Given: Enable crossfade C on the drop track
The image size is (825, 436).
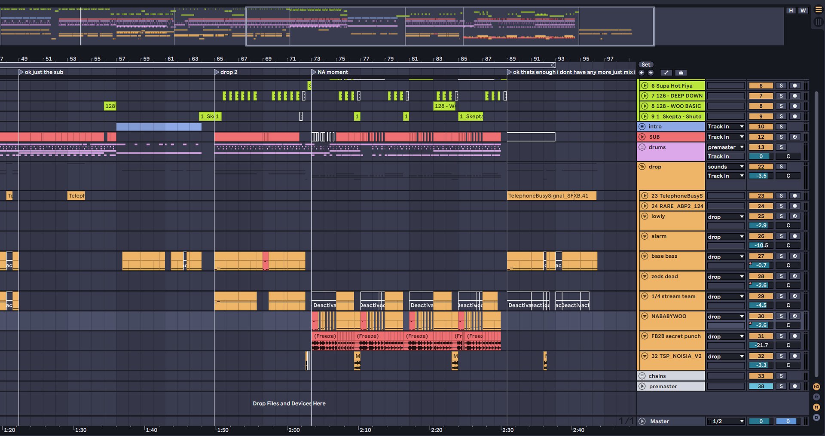Looking at the screenshot, I should (788, 176).
